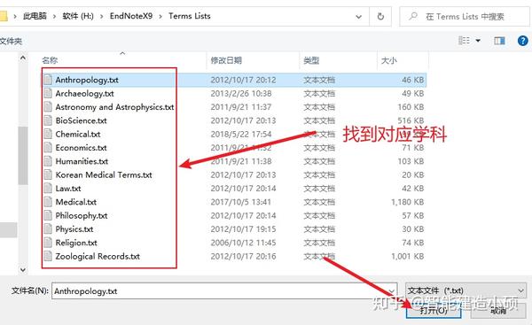
Task: Click the 打开(O) button
Action: pos(434,310)
